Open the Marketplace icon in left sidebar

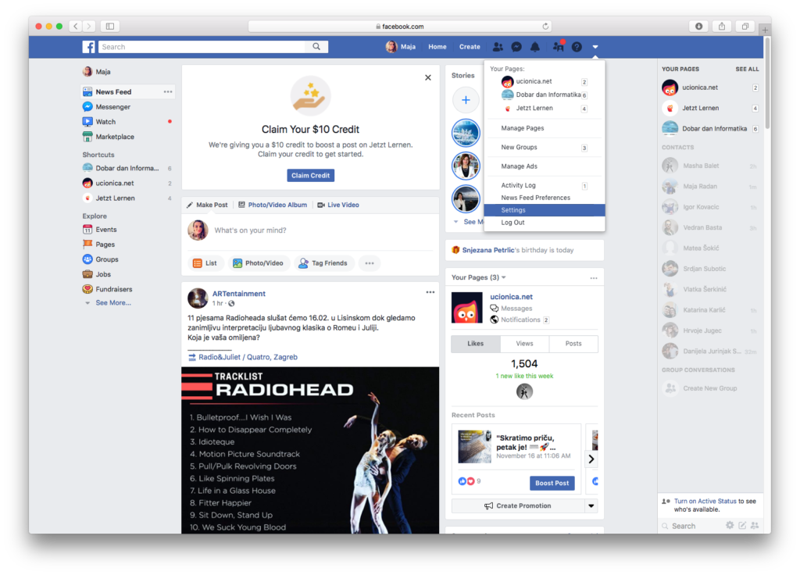click(88, 137)
